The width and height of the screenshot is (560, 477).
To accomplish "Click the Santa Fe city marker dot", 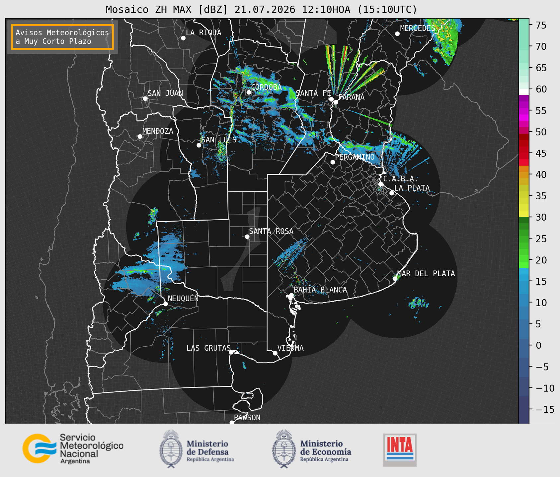I will [331, 99].
